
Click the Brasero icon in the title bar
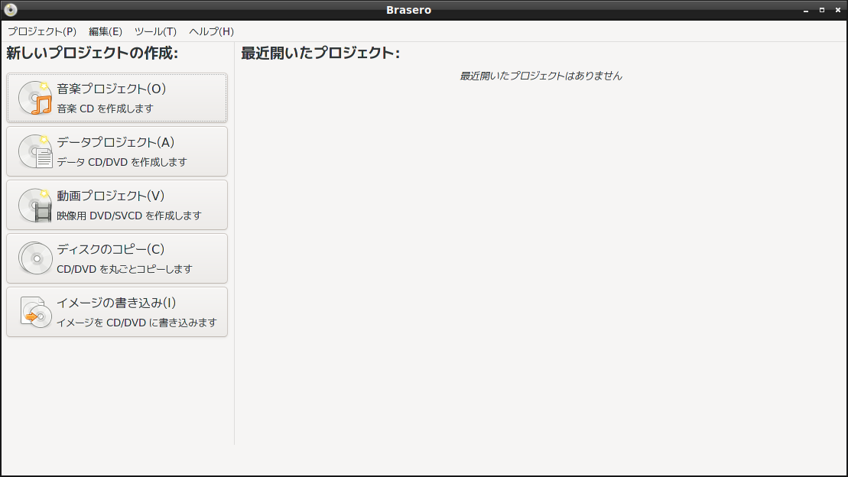11,9
